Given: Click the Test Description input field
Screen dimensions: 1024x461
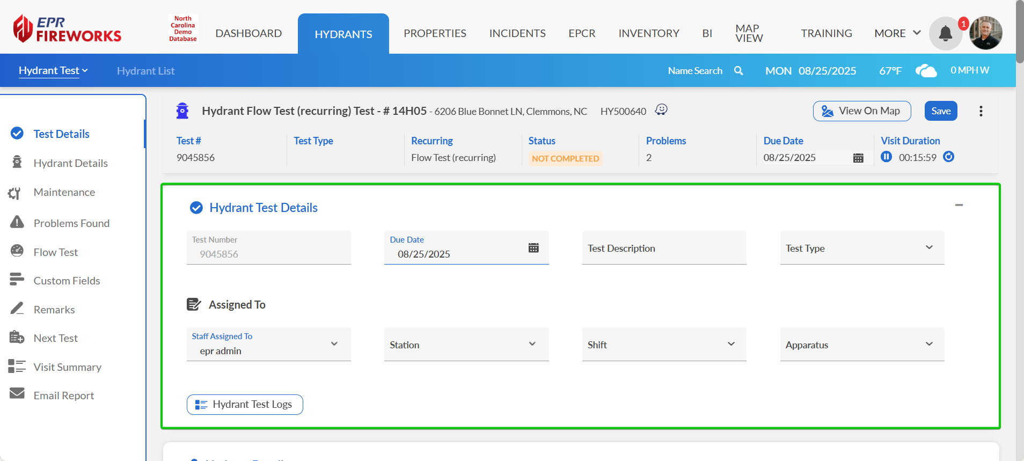Looking at the screenshot, I should (663, 248).
